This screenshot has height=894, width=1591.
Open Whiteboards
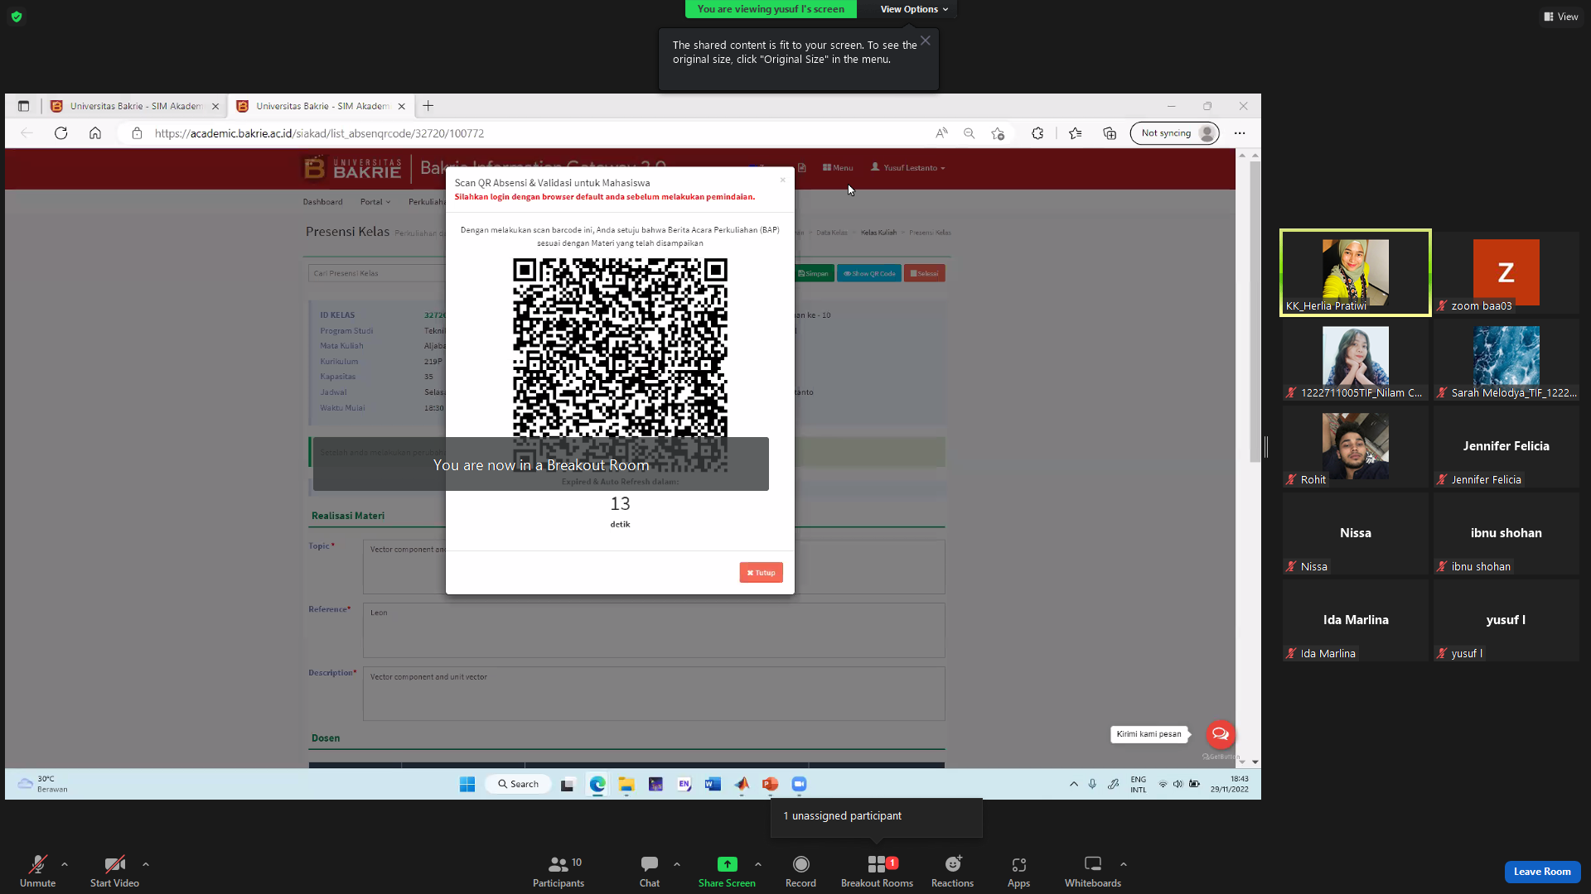tap(1093, 871)
